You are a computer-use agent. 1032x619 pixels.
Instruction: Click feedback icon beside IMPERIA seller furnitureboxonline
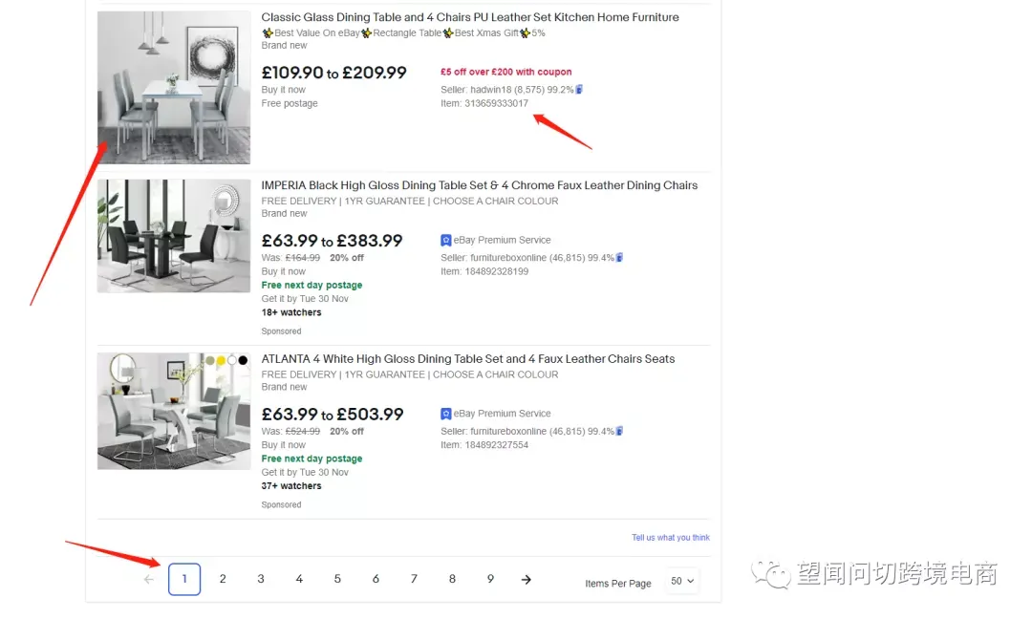619,257
